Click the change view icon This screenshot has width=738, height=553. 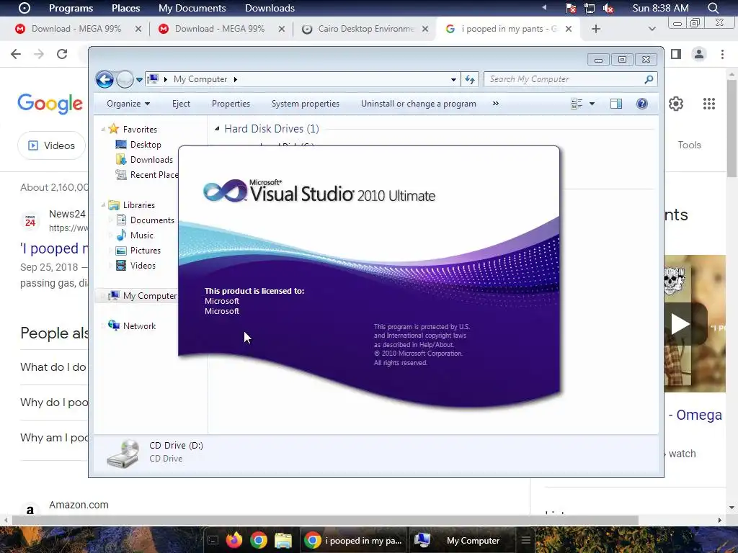(x=577, y=104)
